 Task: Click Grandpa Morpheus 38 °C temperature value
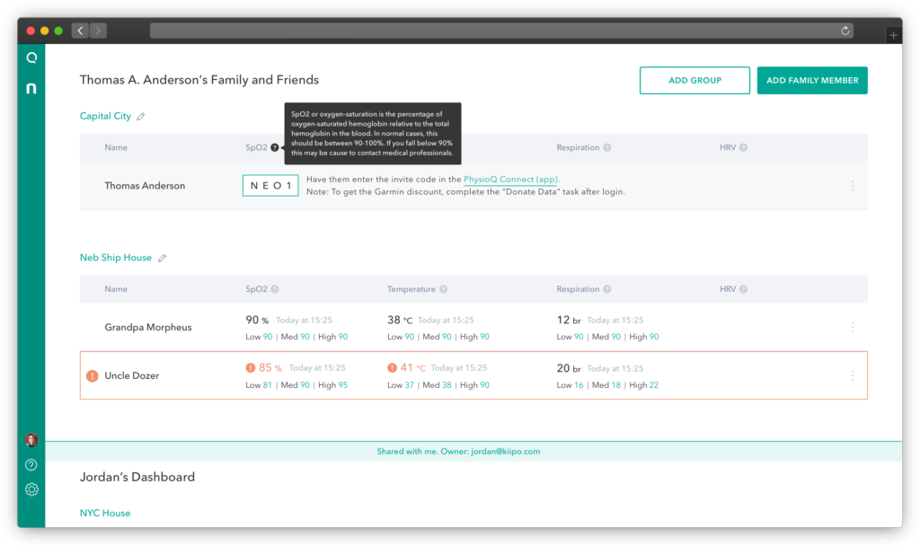coord(400,320)
